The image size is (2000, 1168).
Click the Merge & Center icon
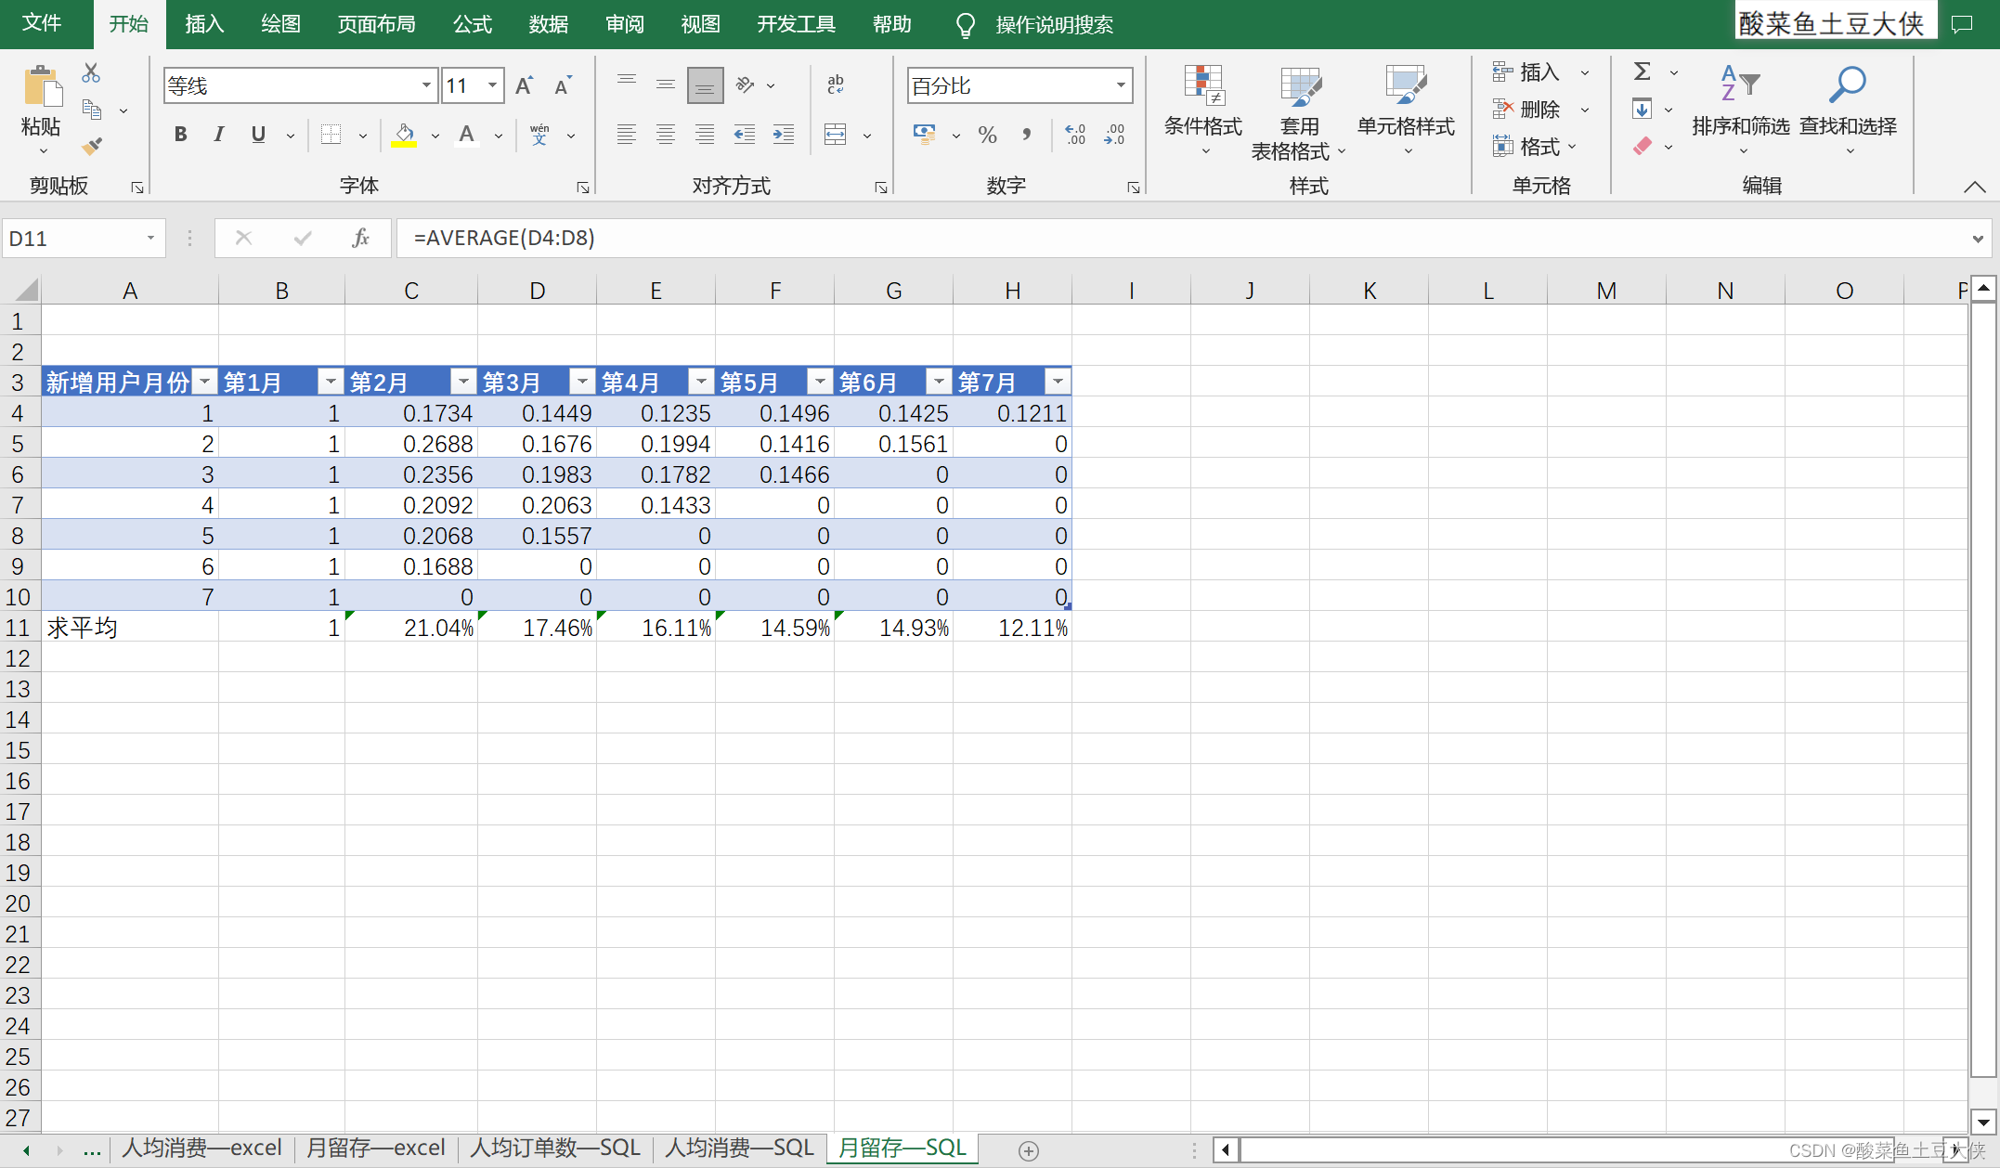(x=836, y=135)
